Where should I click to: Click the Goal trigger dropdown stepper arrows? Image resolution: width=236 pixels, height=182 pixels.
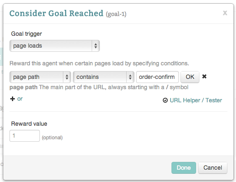click(96, 46)
